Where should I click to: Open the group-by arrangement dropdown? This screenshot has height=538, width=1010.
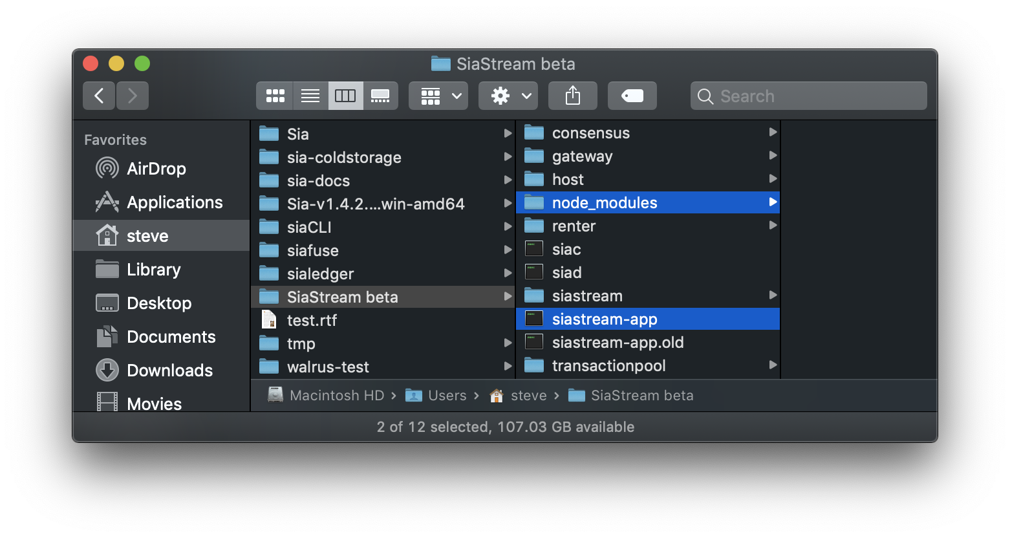pos(438,96)
